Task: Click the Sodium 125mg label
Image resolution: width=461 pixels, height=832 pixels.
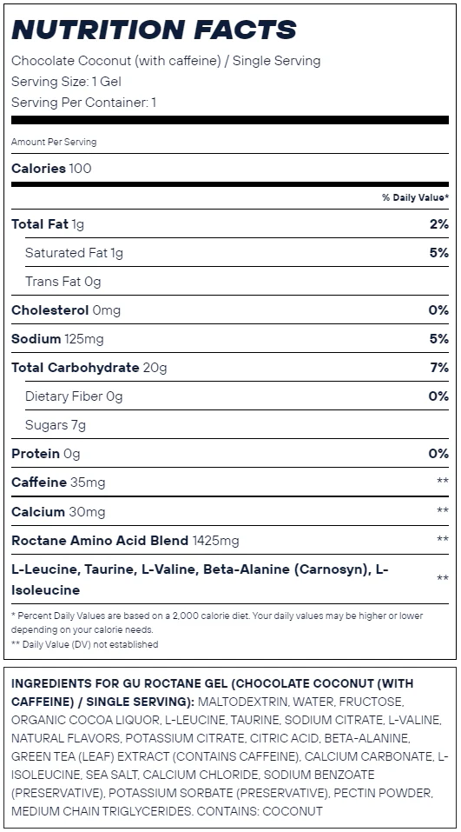Action: (57, 338)
